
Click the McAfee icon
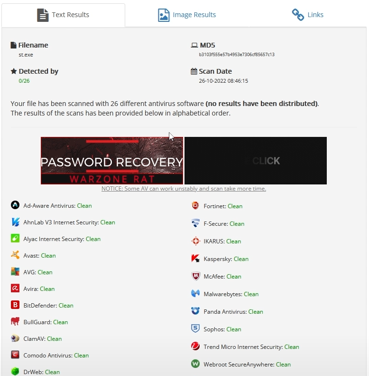pyautogui.click(x=195, y=276)
